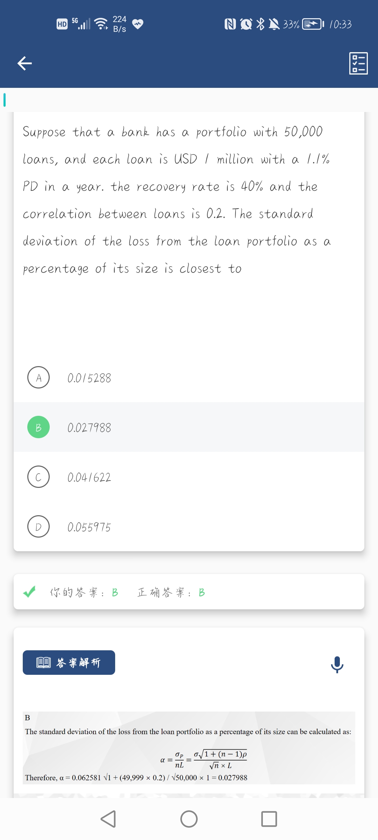This screenshot has height=840, width=378.
Task: Tap the back arrow in header
Action: point(24,63)
